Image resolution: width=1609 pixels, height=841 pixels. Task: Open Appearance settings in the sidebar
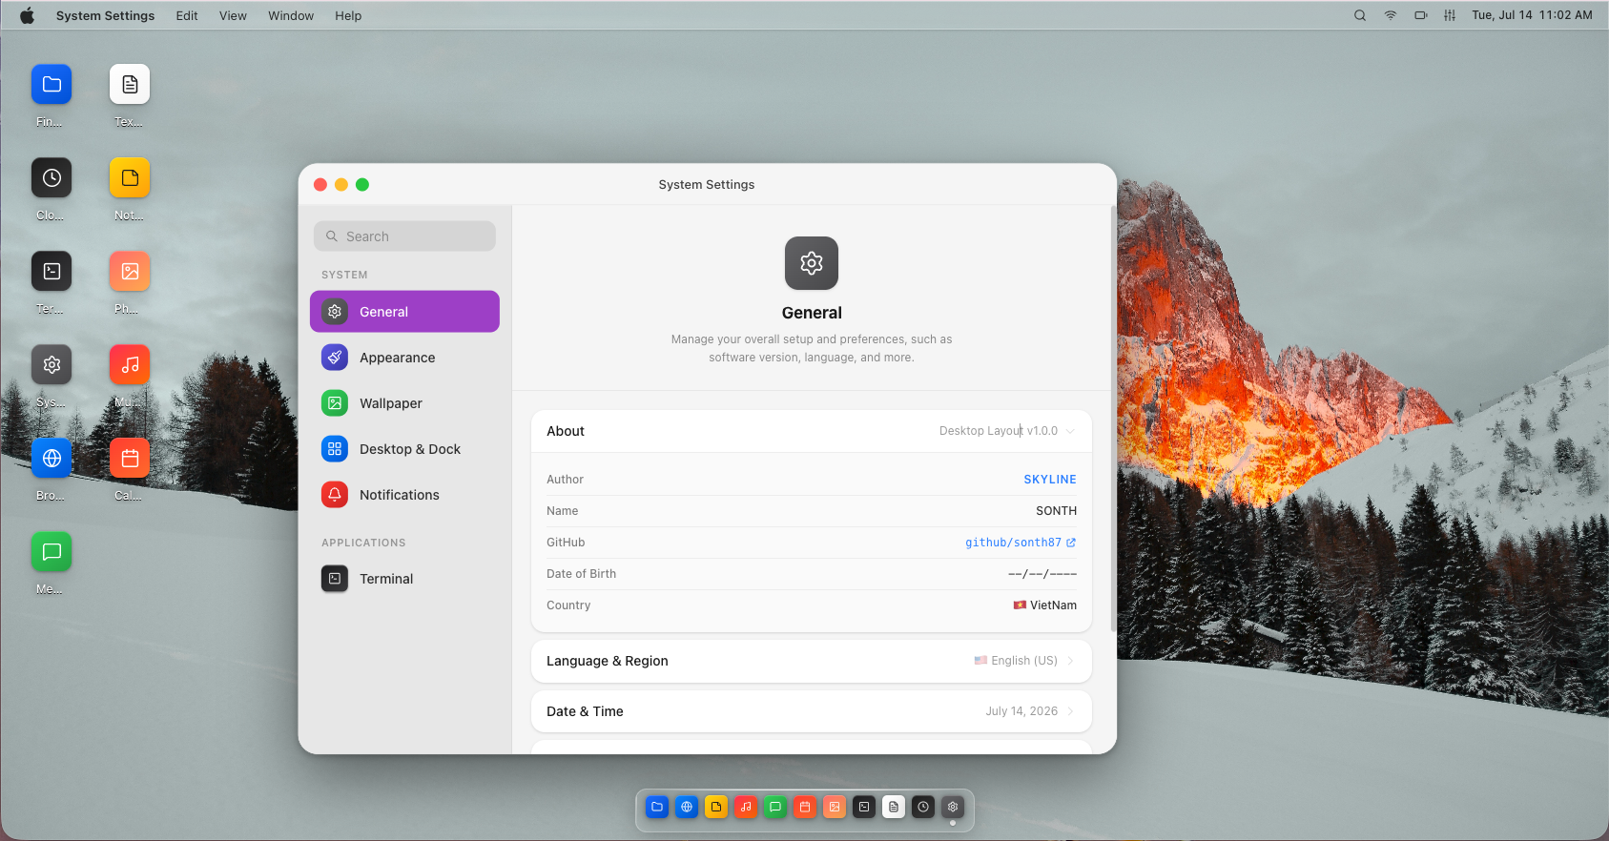tap(404, 358)
